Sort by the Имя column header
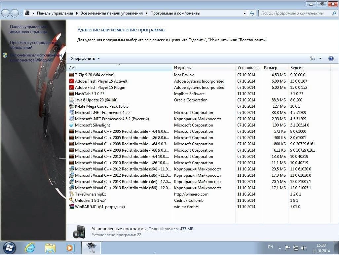The width and height of the screenshot is (339, 255). point(119,68)
